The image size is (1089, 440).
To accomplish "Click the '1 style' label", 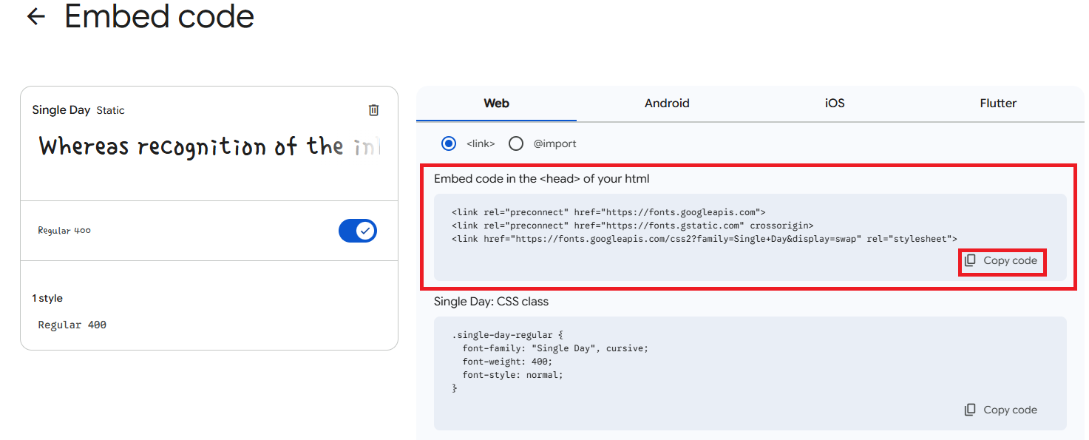I will [47, 298].
